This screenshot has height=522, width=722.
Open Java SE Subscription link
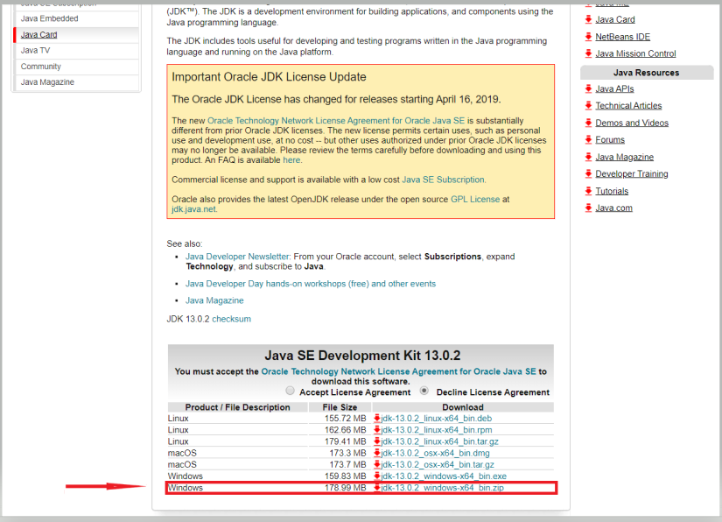coord(443,180)
